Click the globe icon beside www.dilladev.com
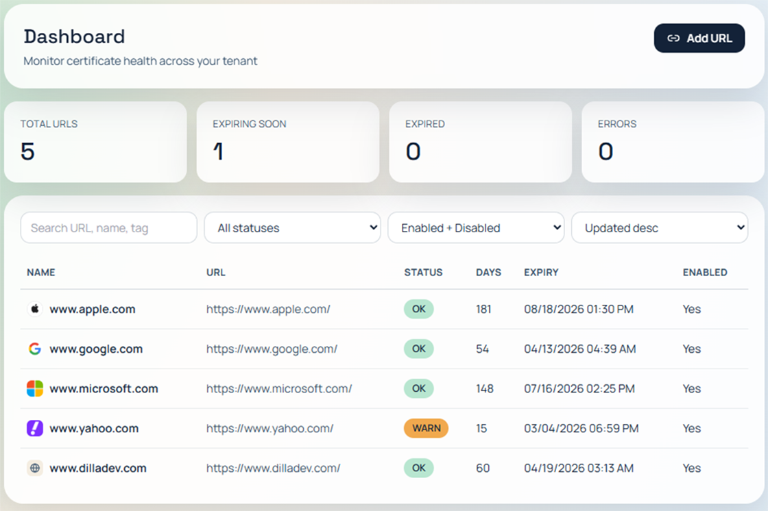The height and width of the screenshot is (511, 768). coord(35,468)
